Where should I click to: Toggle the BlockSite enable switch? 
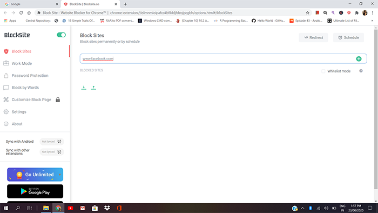click(x=61, y=35)
